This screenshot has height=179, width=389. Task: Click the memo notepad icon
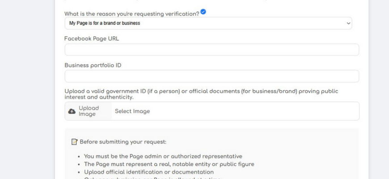75,142
